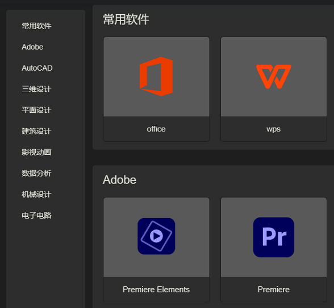Screen dimensions: 334x308
Task: Click the office card label
Action: coord(156,129)
